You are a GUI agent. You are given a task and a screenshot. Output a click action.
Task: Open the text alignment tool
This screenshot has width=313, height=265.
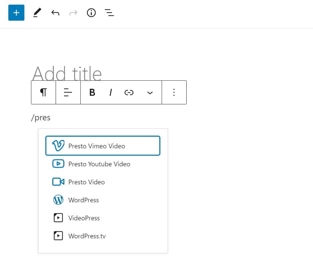click(x=68, y=92)
